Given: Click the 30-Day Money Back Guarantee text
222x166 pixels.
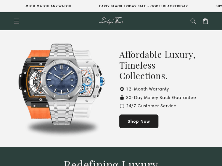Looking at the screenshot, I should (x=161, y=98).
